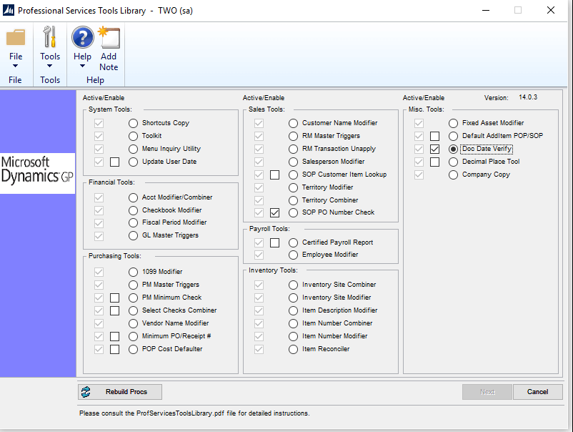Expand the Tools dropdown arrow
The height and width of the screenshot is (432, 573).
tap(50, 67)
